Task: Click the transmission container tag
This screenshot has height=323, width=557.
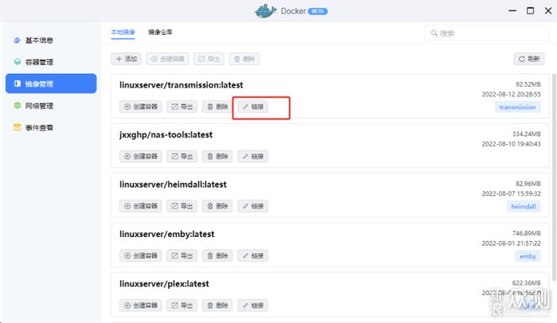Action: coord(517,107)
